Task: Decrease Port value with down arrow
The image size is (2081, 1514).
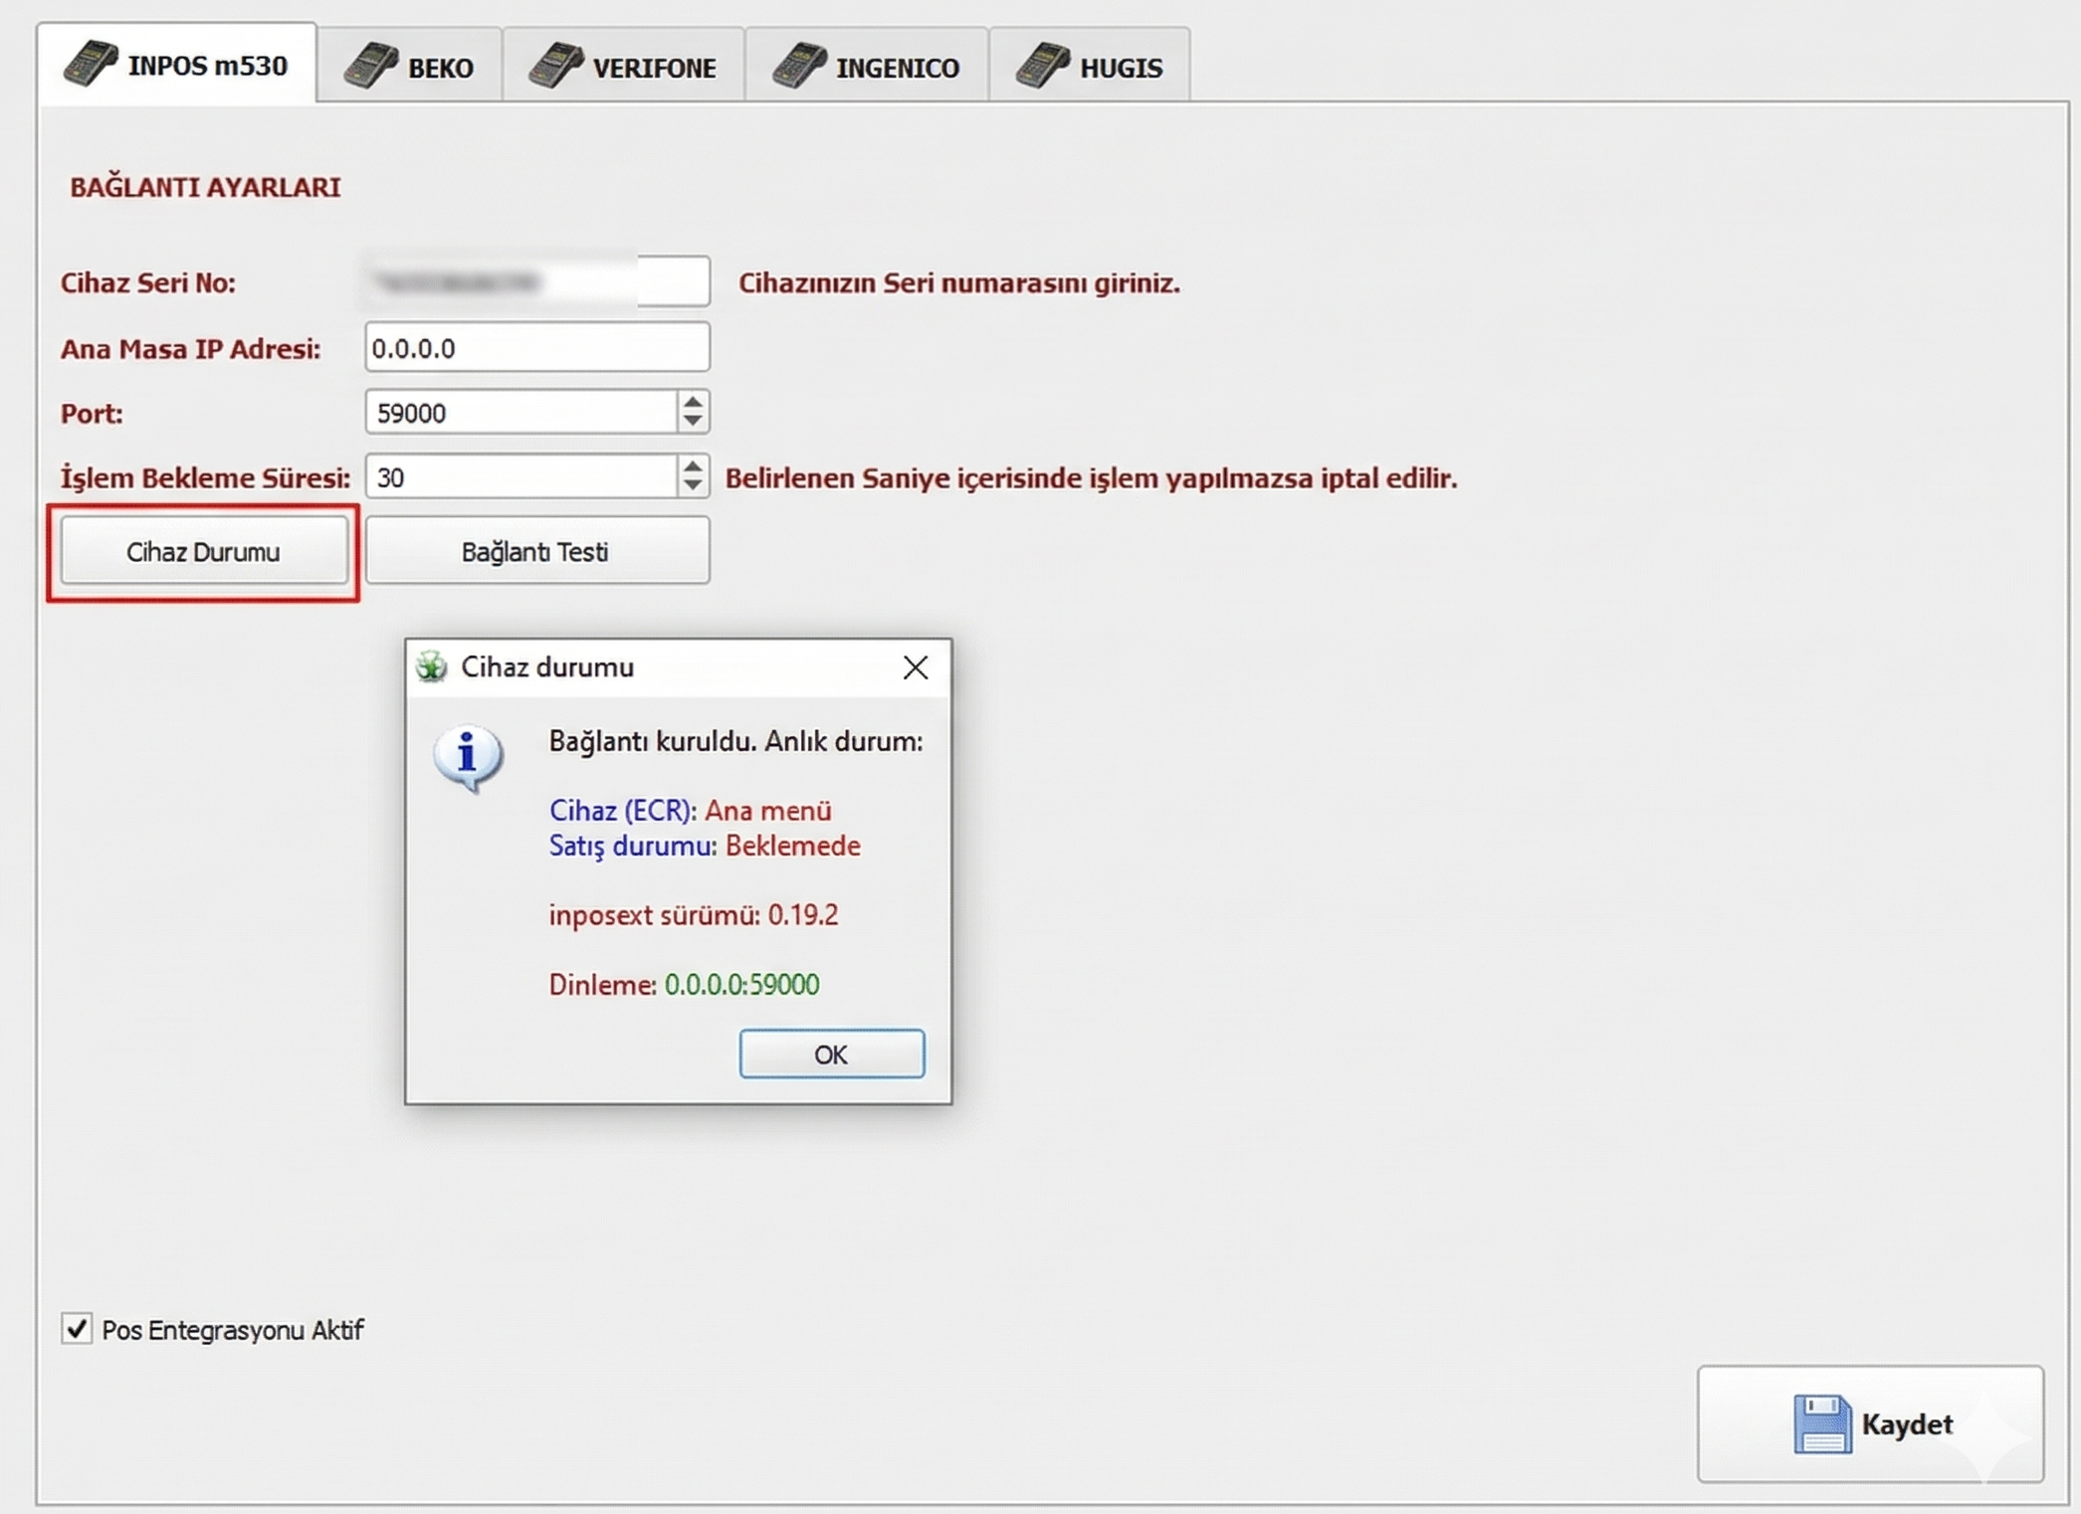Action: click(693, 422)
